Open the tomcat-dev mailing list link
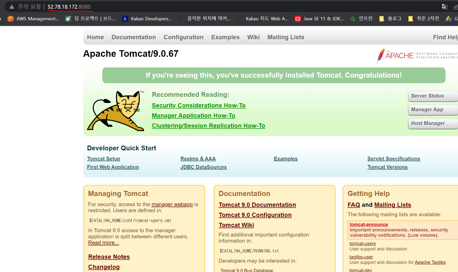The height and width of the screenshot is (272, 458). (x=361, y=270)
